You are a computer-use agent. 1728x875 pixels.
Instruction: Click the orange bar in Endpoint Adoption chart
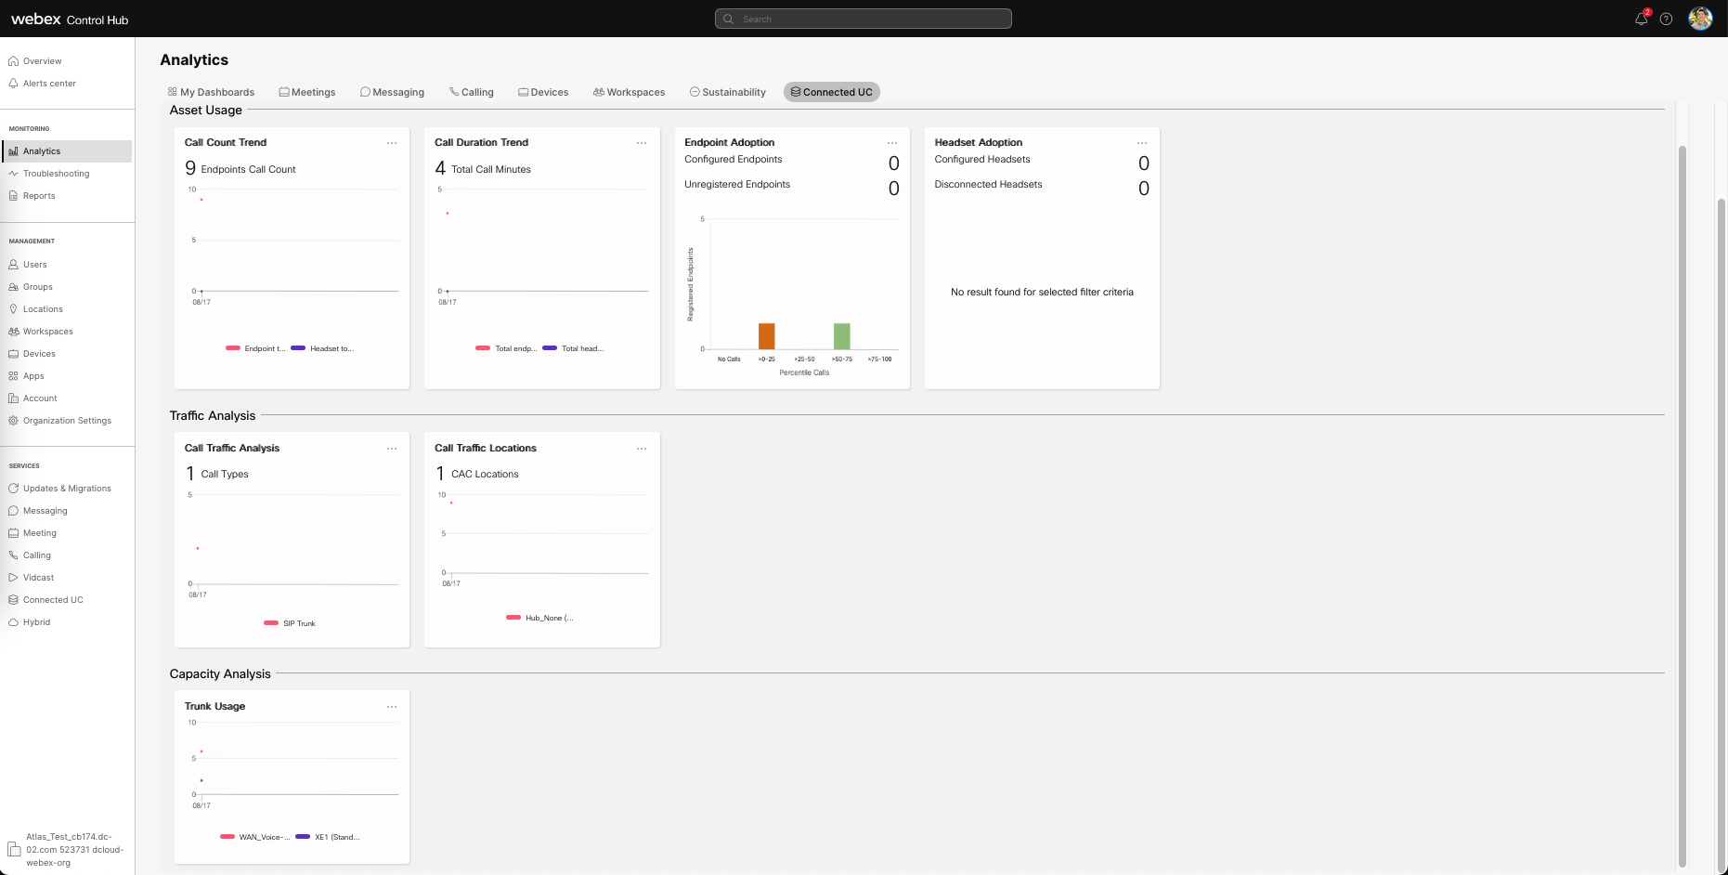click(x=766, y=335)
